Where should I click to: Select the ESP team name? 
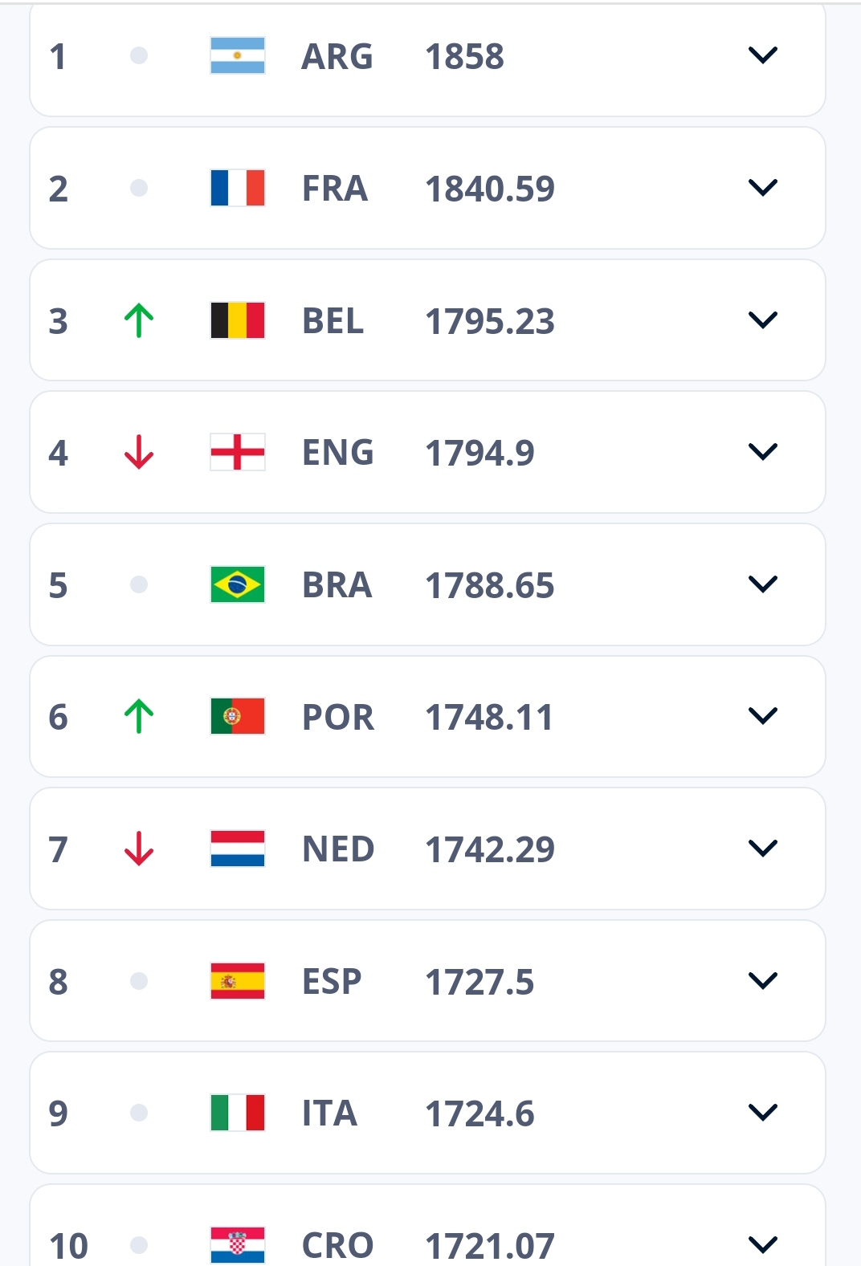[332, 981]
